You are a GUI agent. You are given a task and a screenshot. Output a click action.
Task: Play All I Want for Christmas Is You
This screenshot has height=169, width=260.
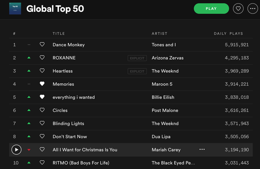click(x=16, y=149)
